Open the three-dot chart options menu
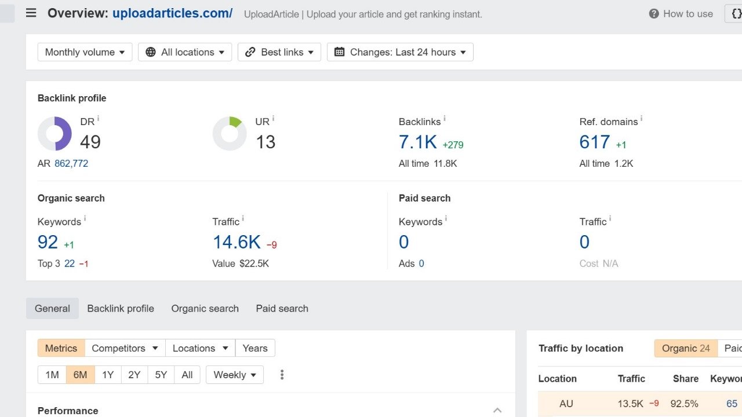Viewport: 742px width, 417px height. [282, 375]
